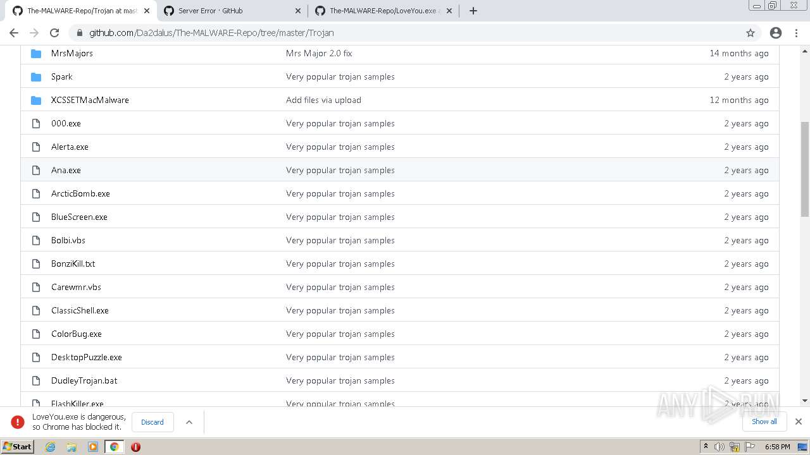Close the Server Error GitHub tab
The image size is (810, 455).
coord(298,11)
